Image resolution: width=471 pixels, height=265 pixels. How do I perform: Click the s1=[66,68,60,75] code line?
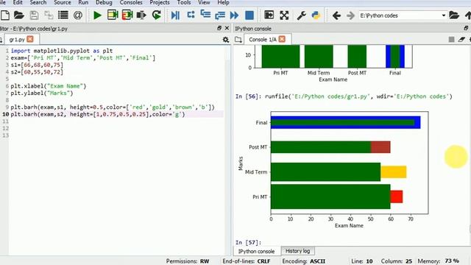[x=37, y=65]
